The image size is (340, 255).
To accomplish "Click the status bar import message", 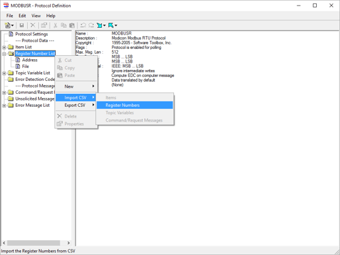I will [x=38, y=251].
